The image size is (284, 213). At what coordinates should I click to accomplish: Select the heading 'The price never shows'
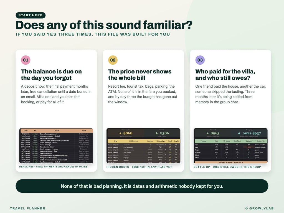point(140,71)
